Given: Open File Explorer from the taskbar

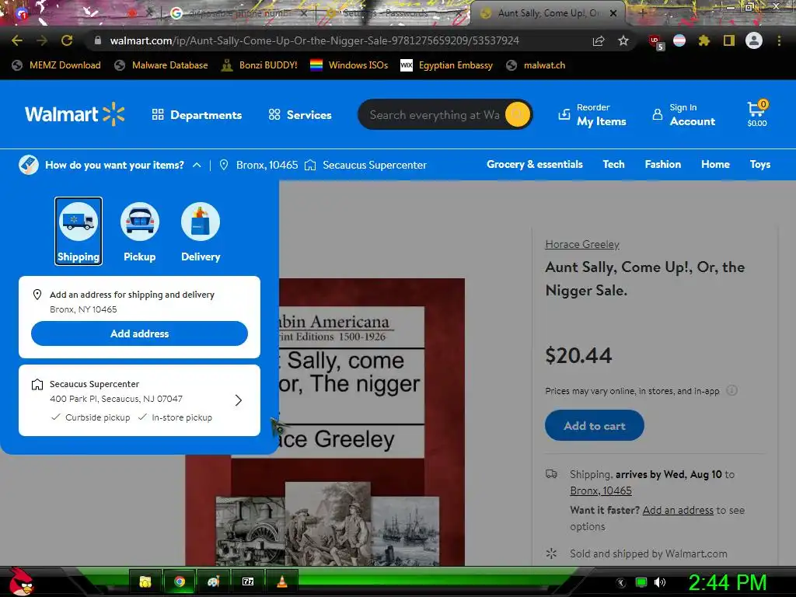Looking at the screenshot, I should 145,581.
